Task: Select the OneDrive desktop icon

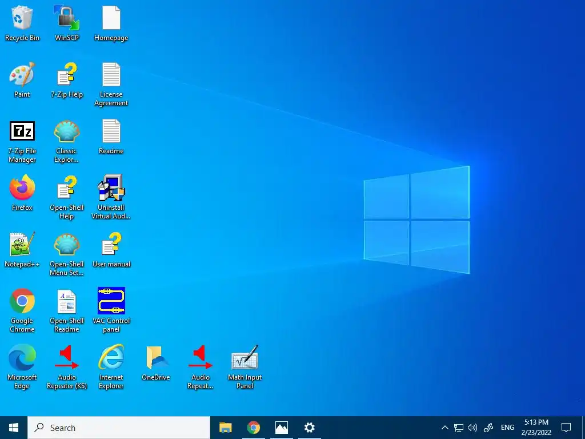Action: (x=156, y=363)
